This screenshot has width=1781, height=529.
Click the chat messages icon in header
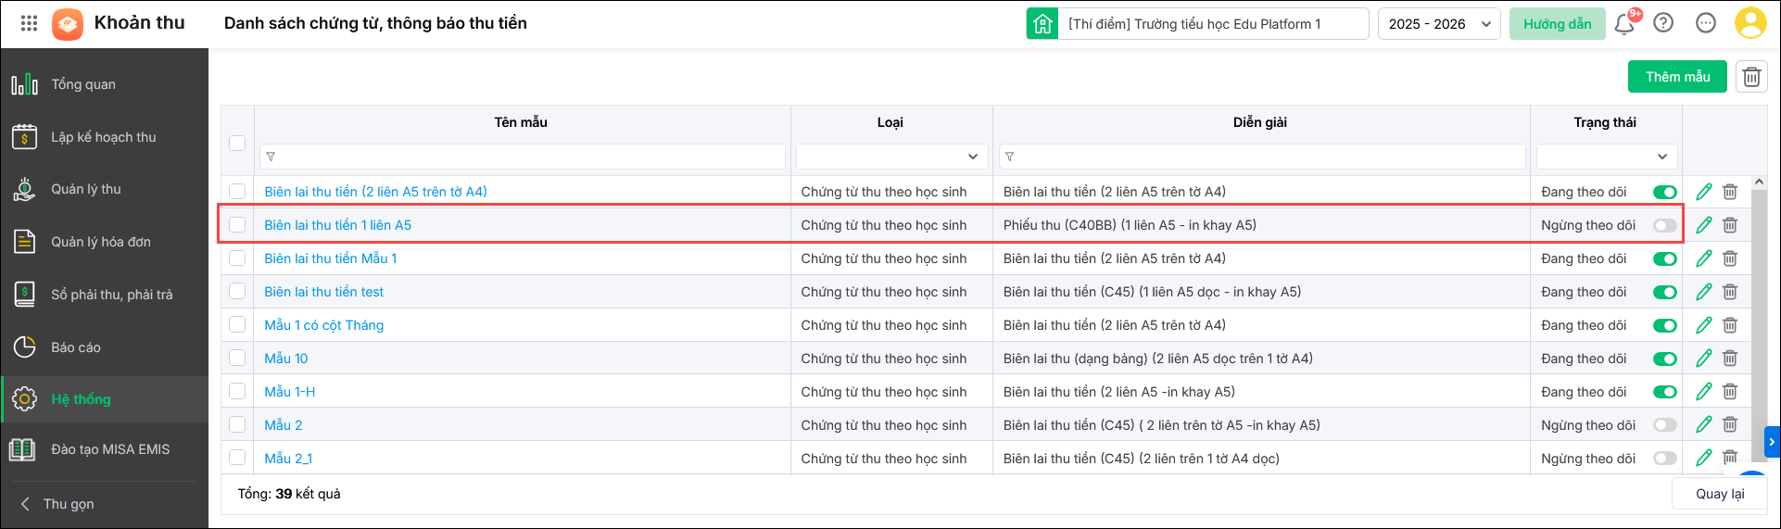pos(1706,24)
